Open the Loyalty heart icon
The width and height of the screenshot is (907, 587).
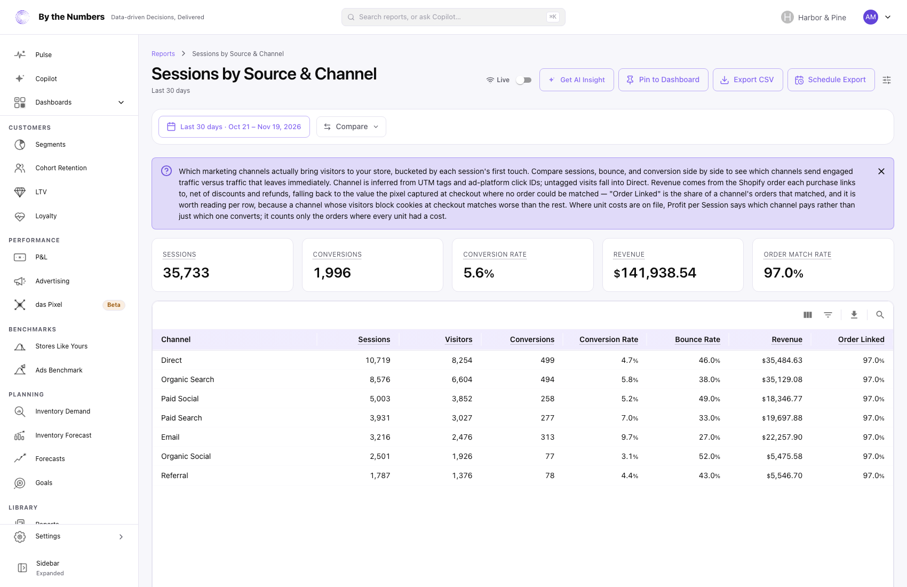click(20, 216)
